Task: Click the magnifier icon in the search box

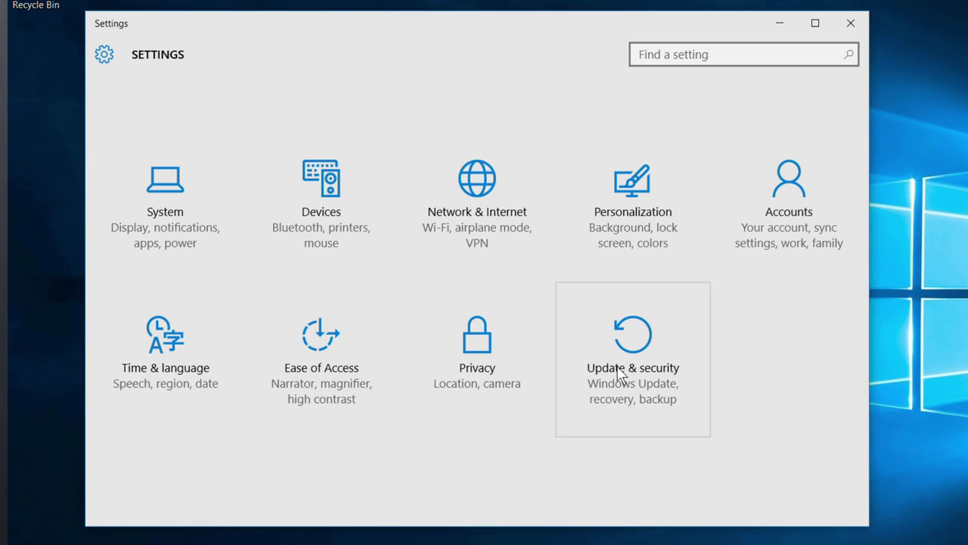Action: click(848, 54)
